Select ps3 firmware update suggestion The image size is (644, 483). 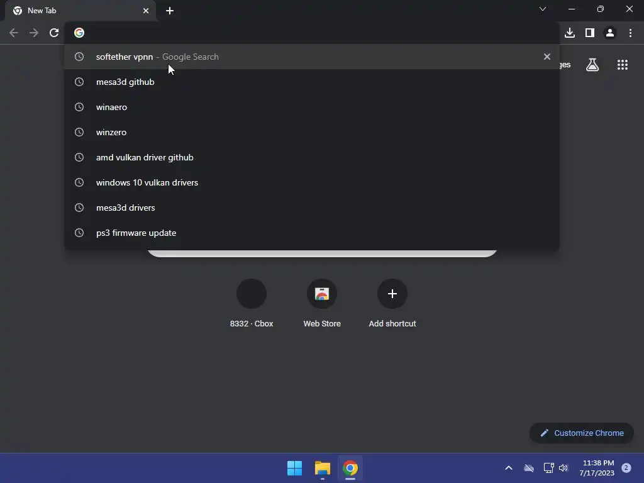[x=312, y=233]
